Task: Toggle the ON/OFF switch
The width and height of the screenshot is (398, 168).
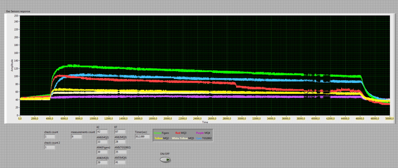Action: tap(165, 160)
